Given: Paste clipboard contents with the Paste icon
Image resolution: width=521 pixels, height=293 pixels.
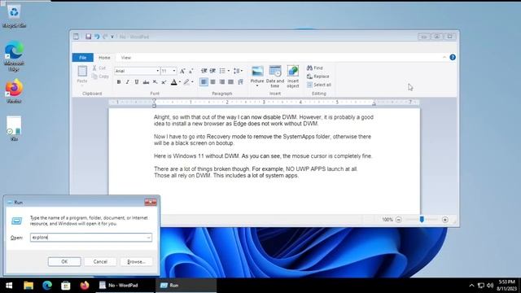Looking at the screenshot, I should point(82,71).
